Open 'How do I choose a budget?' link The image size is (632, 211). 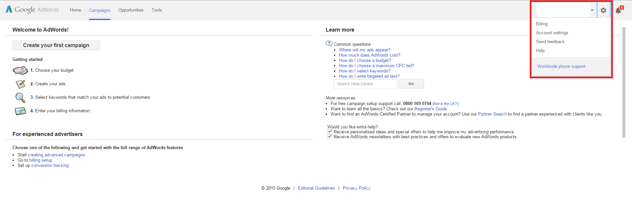coord(365,60)
